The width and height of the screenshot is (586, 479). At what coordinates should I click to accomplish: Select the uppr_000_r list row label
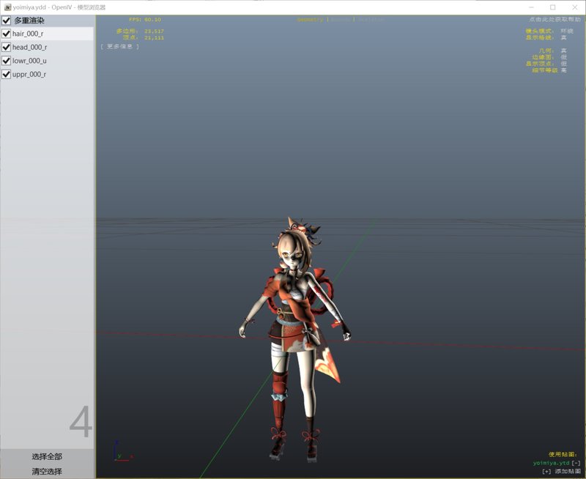pyautogui.click(x=29, y=74)
